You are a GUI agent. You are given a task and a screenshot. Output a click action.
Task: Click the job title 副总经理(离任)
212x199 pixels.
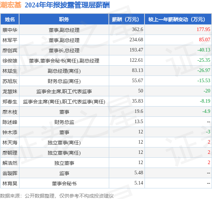click(x=64, y=71)
